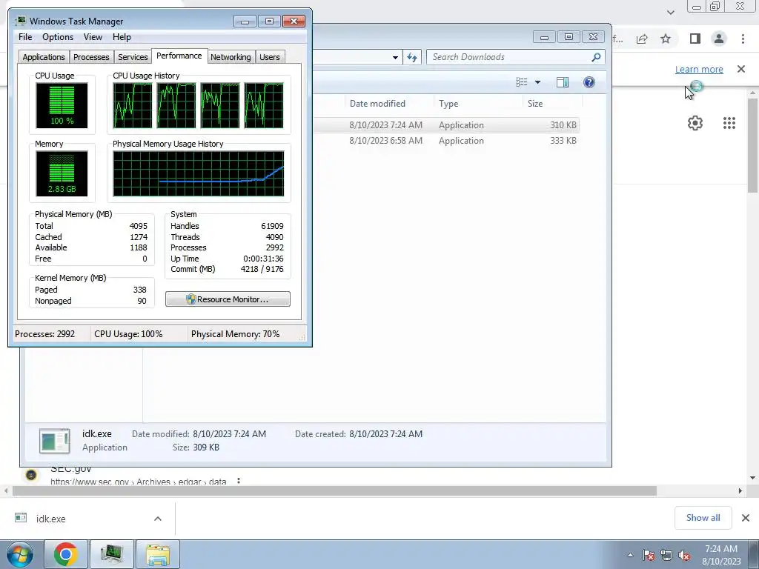The image size is (759, 569).
Task: Sort by Type column header
Action: coord(448,104)
